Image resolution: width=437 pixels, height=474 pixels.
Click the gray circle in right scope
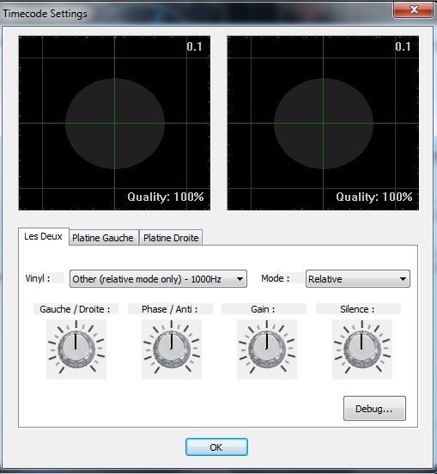(x=324, y=124)
